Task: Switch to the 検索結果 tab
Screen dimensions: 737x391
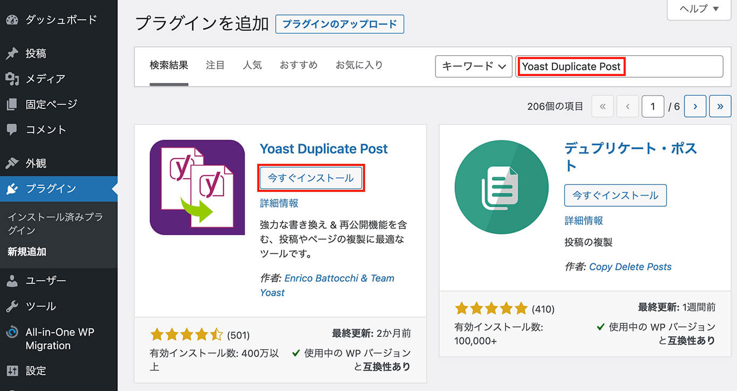Action: click(169, 65)
